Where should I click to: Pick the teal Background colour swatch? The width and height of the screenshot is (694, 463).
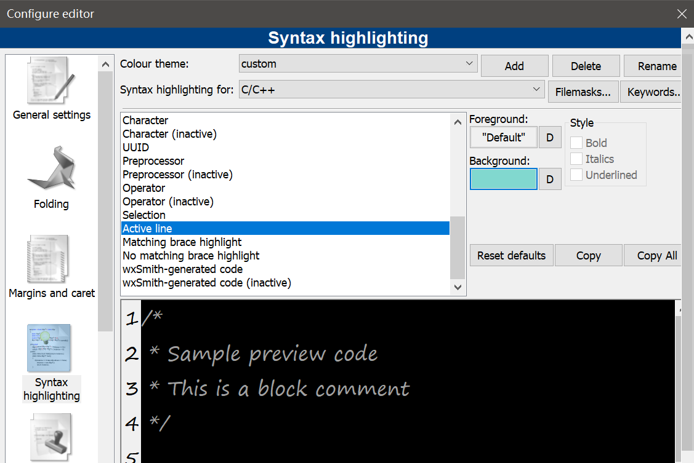tap(503, 180)
